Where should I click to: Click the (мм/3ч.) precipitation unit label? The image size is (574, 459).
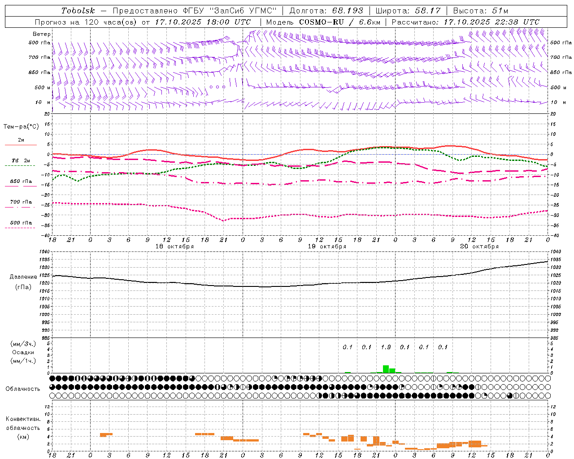(x=23, y=344)
